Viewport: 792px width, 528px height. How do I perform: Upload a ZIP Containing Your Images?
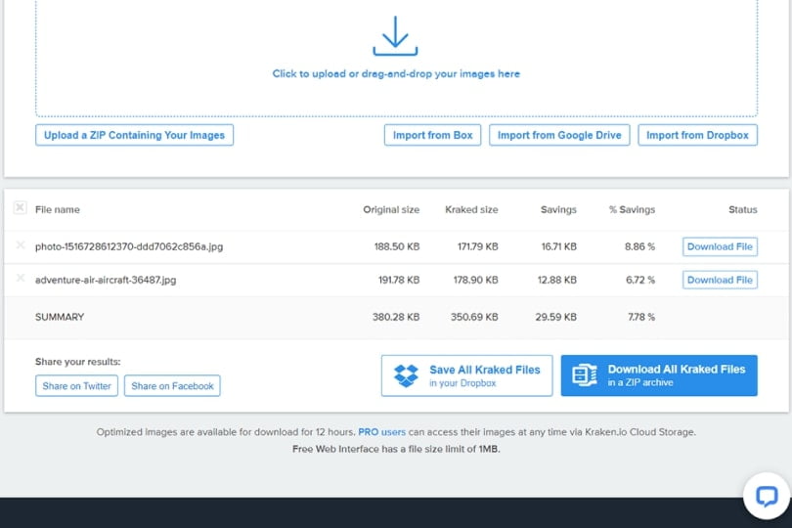click(134, 135)
